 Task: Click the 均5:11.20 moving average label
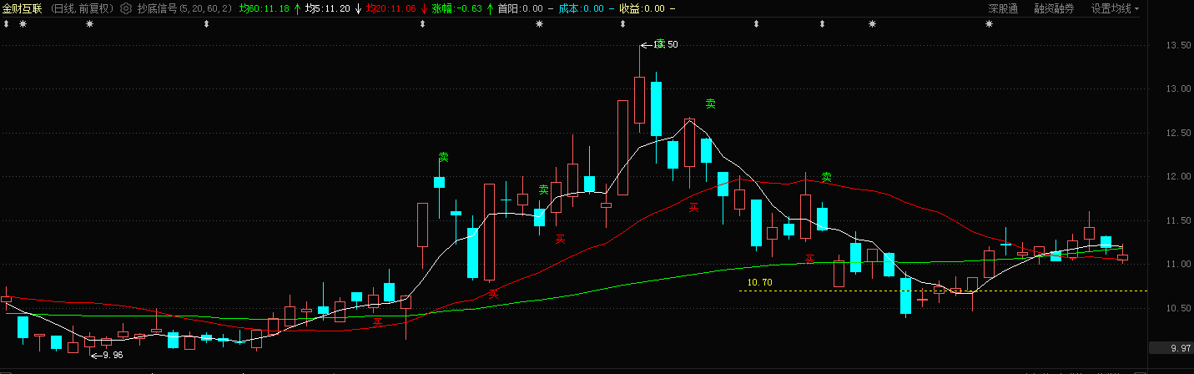327,8
